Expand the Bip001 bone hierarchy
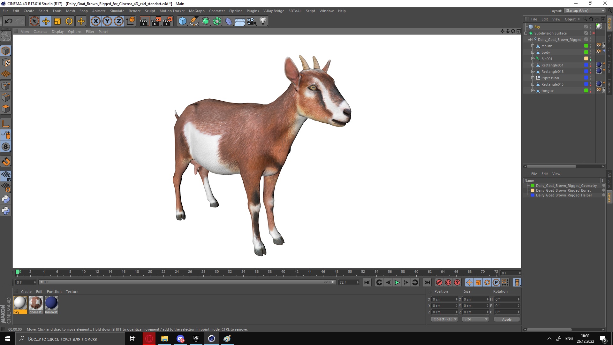This screenshot has width=613, height=345. (x=533, y=59)
